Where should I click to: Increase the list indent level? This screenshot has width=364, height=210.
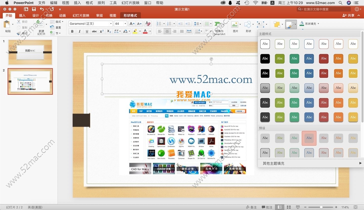pos(188,24)
